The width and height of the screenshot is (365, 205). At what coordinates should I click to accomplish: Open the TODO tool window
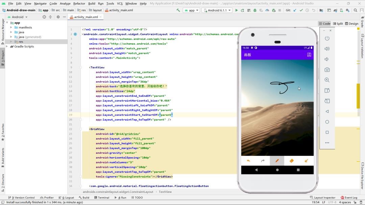137,198
